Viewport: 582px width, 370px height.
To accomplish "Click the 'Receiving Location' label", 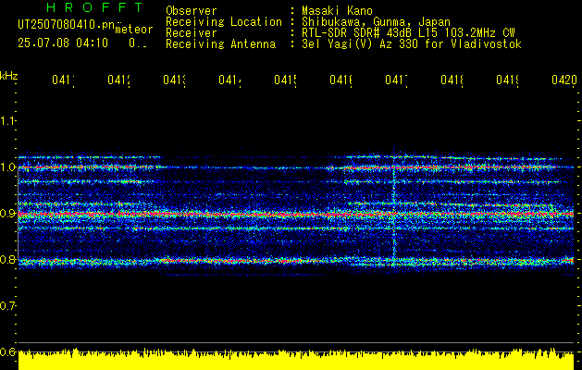I will (224, 22).
